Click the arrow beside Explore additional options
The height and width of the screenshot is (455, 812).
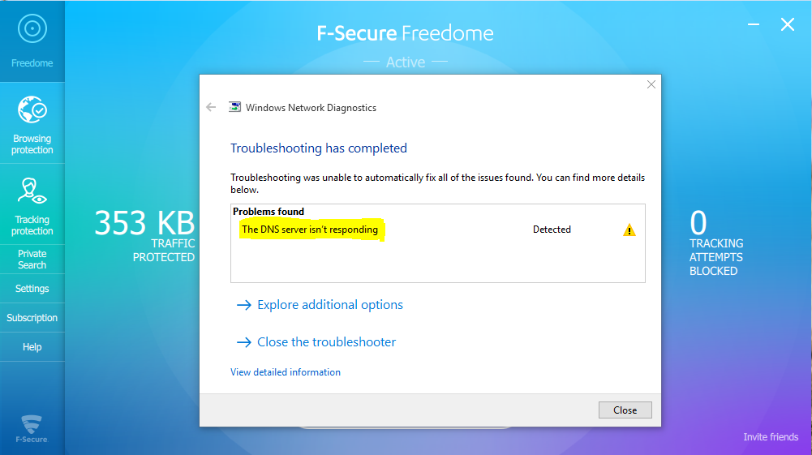pyautogui.click(x=244, y=305)
